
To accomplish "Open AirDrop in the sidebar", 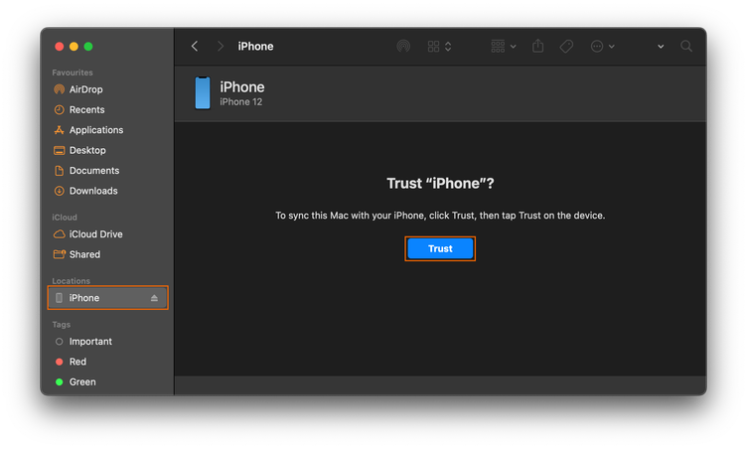I will coord(84,89).
